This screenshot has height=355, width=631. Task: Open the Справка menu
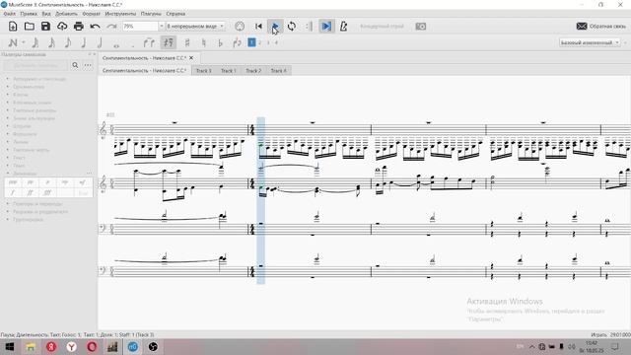click(x=175, y=14)
